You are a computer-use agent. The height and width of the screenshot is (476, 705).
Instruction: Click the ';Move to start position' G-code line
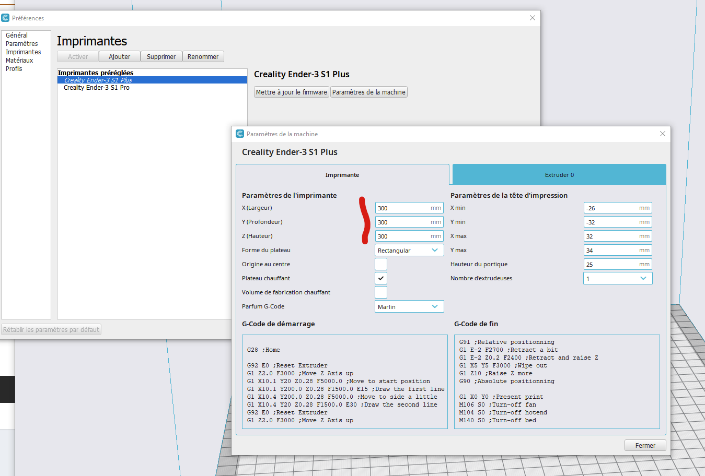[339, 381]
